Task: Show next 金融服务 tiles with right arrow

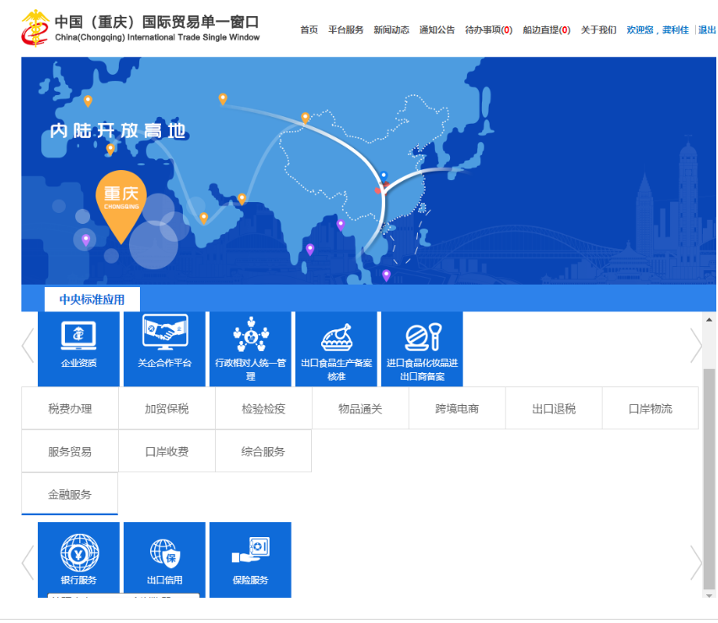Action: click(x=696, y=562)
